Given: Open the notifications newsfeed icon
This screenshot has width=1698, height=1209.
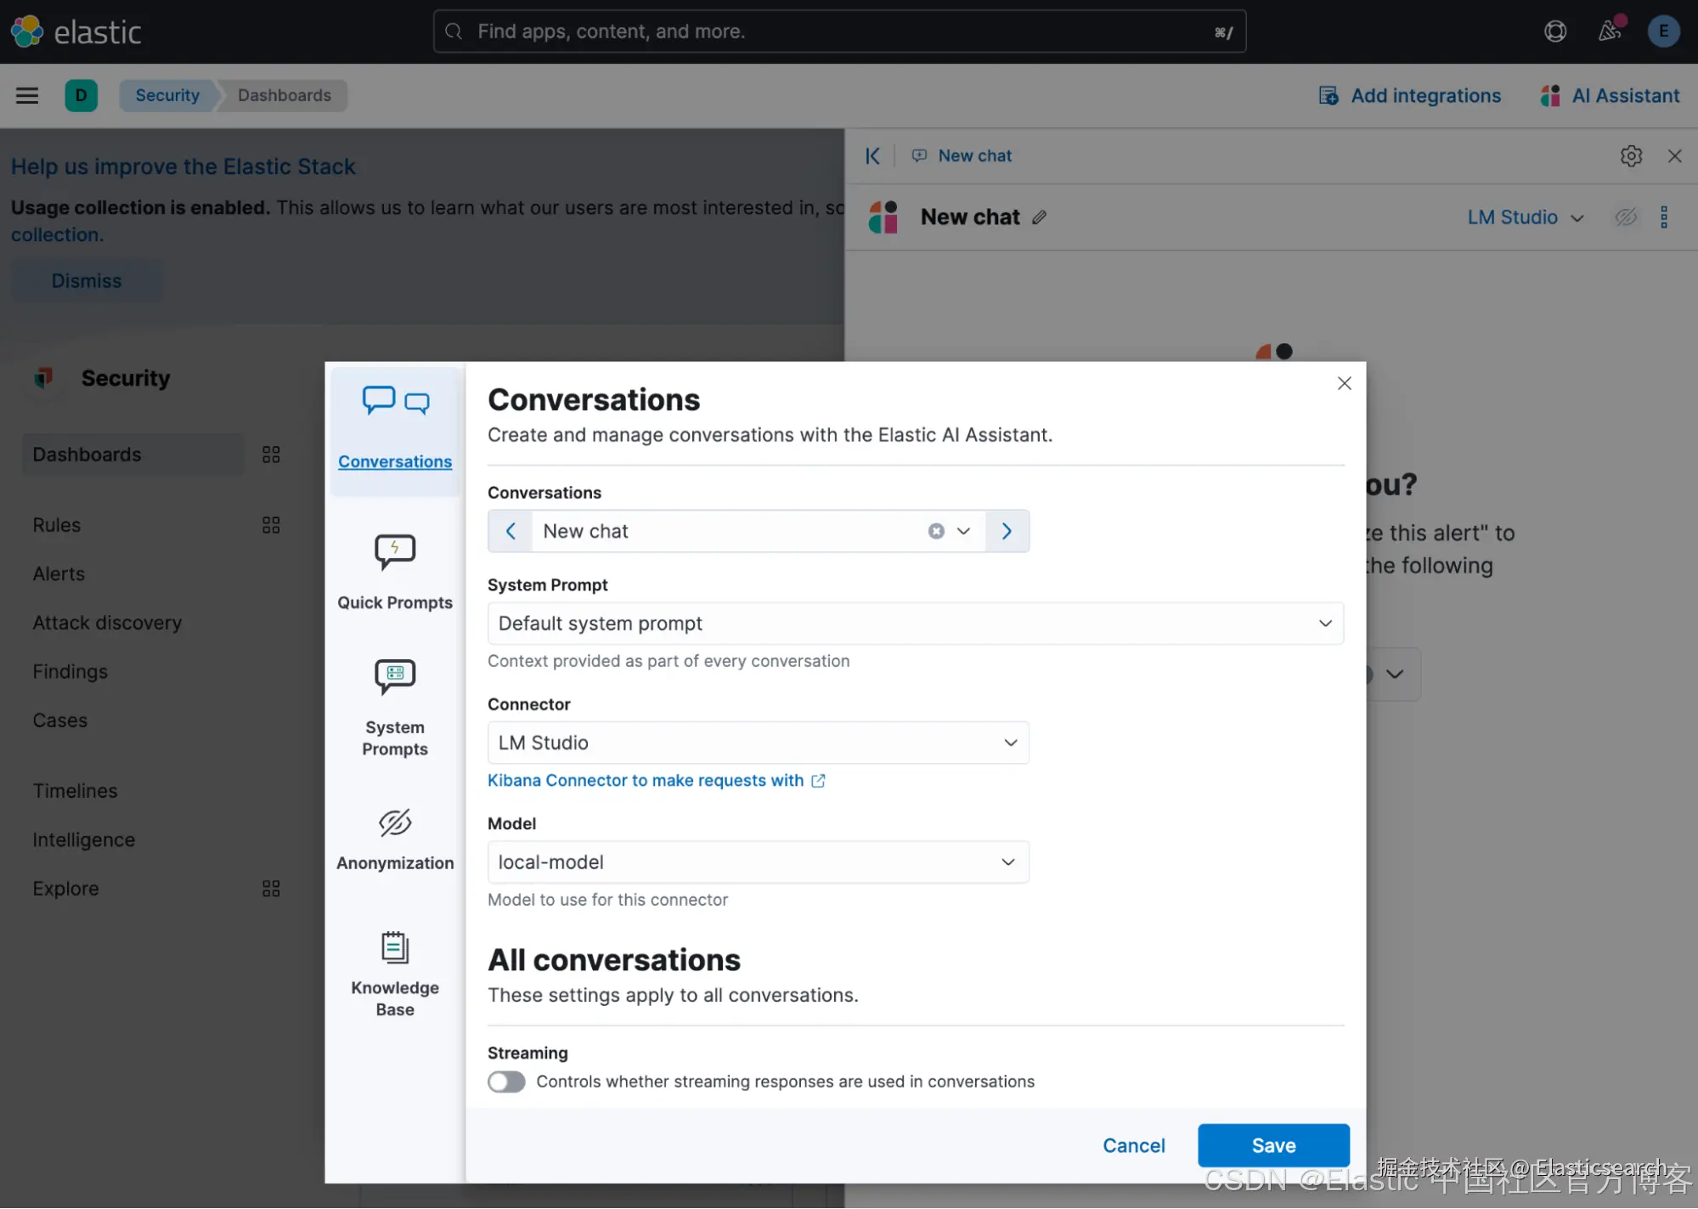Looking at the screenshot, I should (1609, 31).
